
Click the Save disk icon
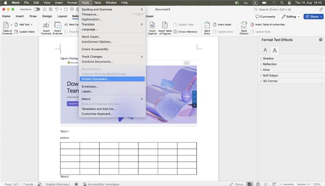tap(50, 9)
